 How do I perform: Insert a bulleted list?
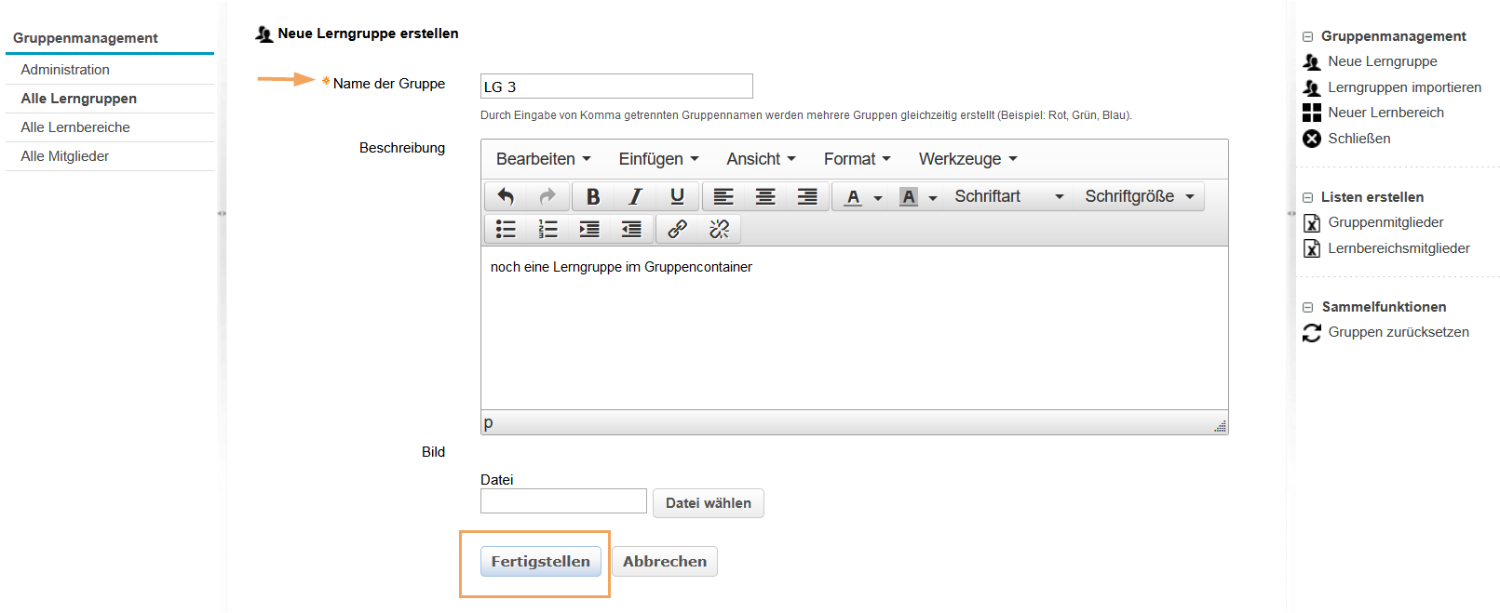pyautogui.click(x=506, y=229)
